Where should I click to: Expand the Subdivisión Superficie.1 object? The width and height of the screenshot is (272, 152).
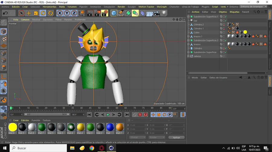[188, 17]
